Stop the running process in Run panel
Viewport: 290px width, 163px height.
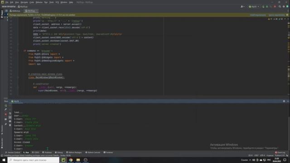[6, 115]
